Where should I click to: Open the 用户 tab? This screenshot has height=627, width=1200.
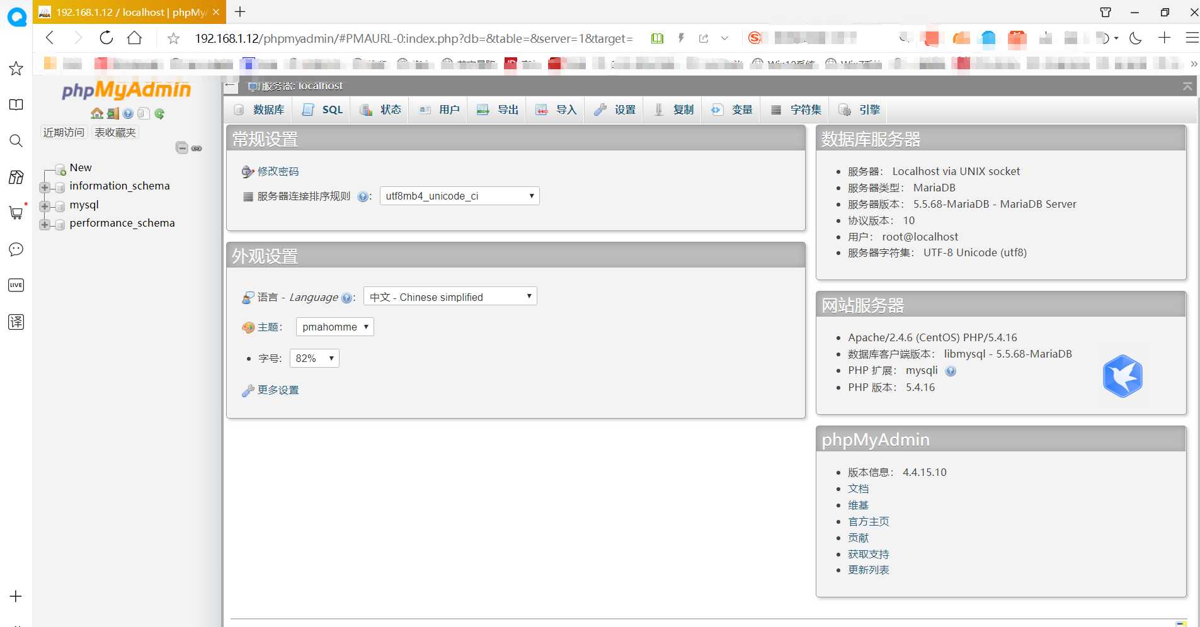coord(440,110)
